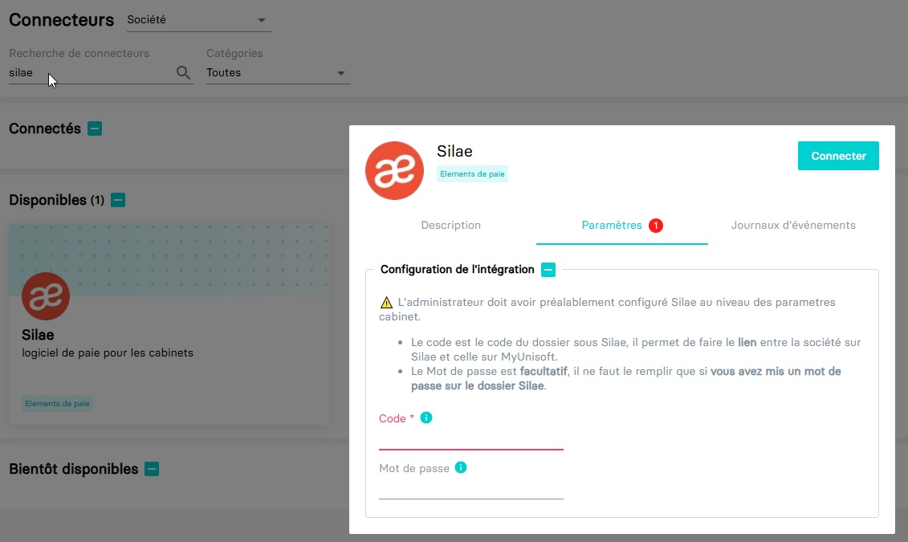The height and width of the screenshot is (542, 908).
Task: Switch to the Description tab
Action: pyautogui.click(x=450, y=226)
